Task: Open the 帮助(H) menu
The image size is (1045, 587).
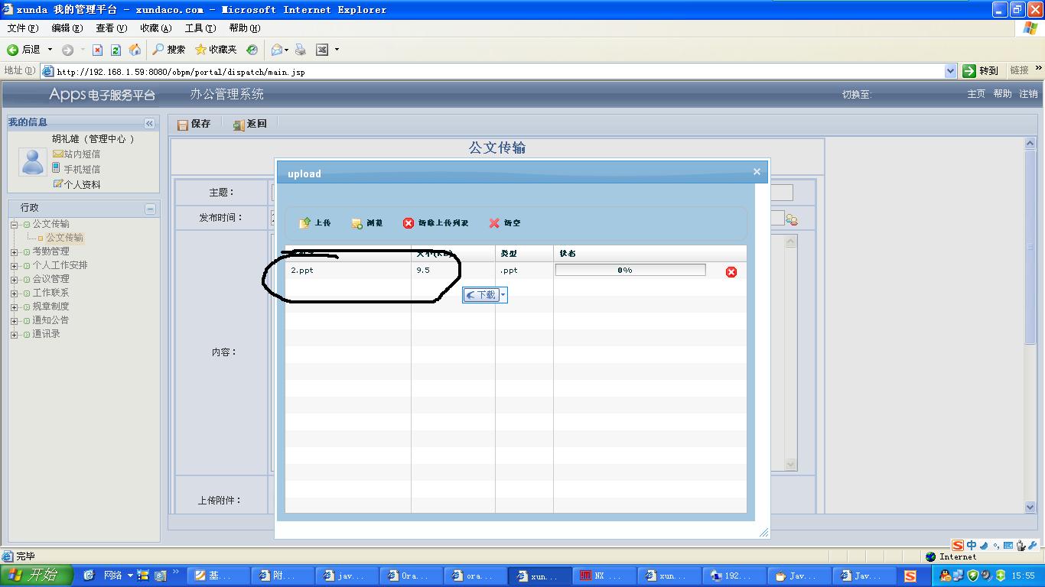Action: tap(245, 28)
